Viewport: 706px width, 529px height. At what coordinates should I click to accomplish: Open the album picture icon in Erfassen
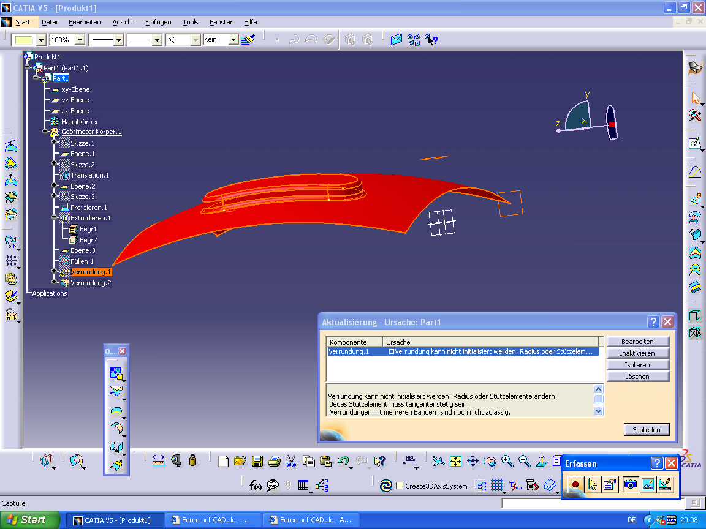[647, 484]
